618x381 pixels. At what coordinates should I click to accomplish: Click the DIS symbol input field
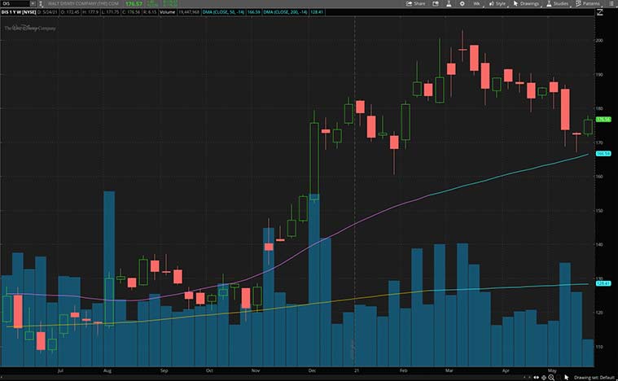pyautogui.click(x=15, y=3)
